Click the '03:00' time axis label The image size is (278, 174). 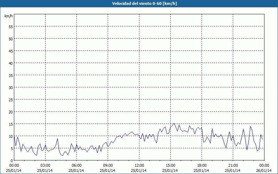[46, 166]
